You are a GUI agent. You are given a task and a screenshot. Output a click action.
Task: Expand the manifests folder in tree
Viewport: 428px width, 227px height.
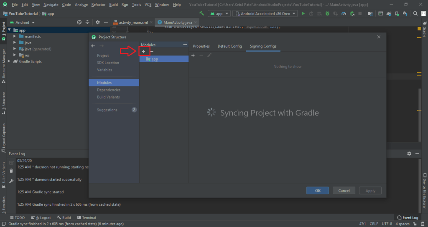[x=15, y=36]
